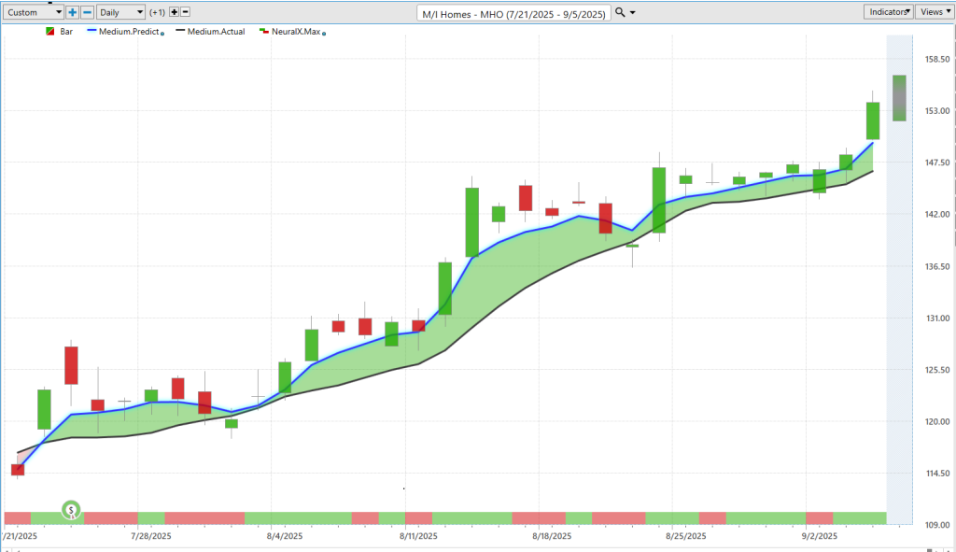Open the Custom date range dropdown

click(x=34, y=12)
